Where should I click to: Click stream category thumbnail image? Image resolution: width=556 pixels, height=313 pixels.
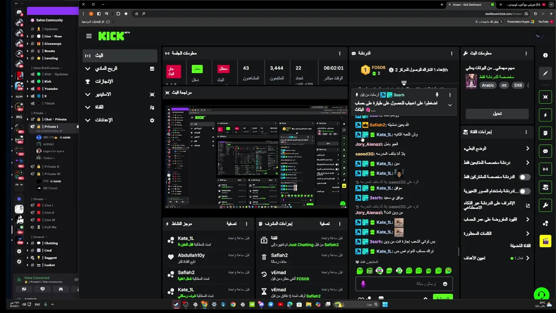click(x=471, y=81)
